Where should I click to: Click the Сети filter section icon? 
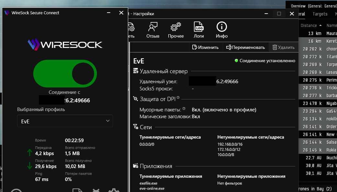[x=135, y=127]
